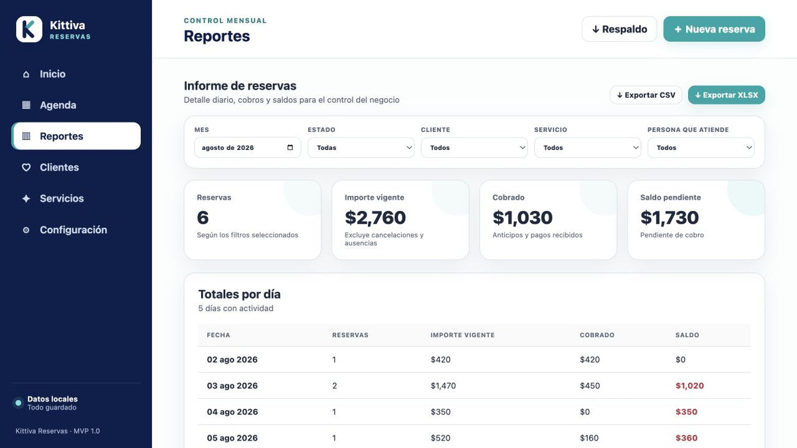The width and height of the screenshot is (797, 448).
Task: Click the heart icon beside Clientes
Action: coord(26,168)
